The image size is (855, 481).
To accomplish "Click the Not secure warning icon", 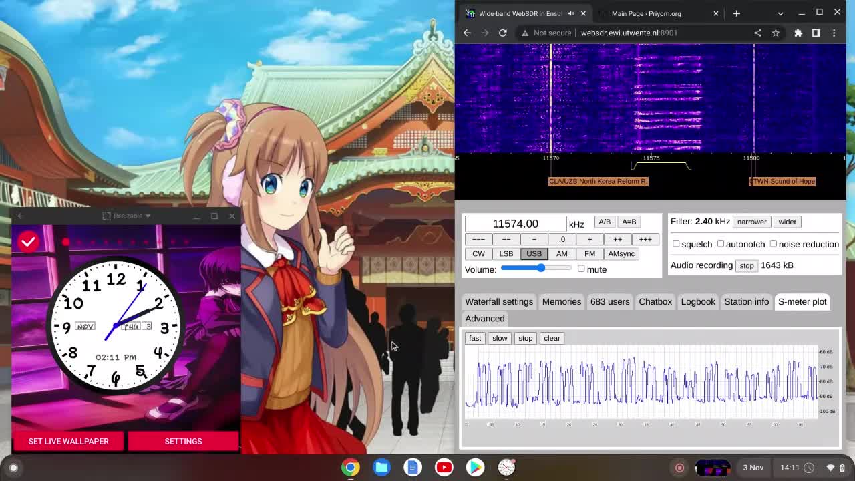I will [x=525, y=33].
